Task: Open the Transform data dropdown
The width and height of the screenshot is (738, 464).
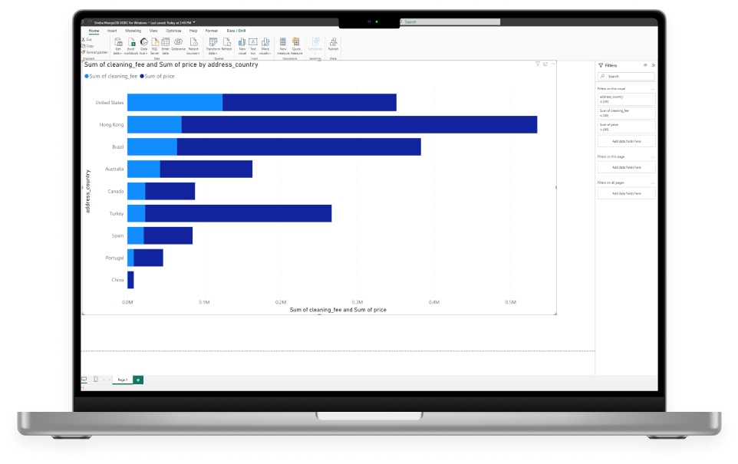Action: [x=213, y=51]
